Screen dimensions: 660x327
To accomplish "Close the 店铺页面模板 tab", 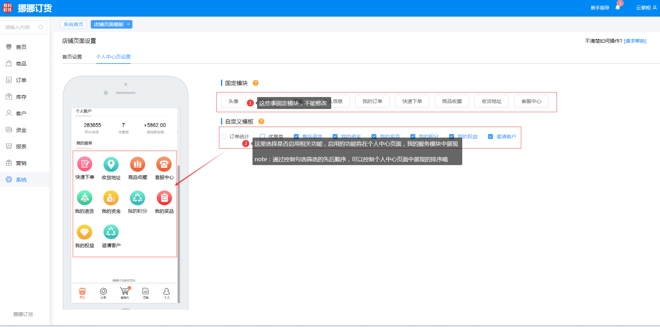I will [x=129, y=24].
